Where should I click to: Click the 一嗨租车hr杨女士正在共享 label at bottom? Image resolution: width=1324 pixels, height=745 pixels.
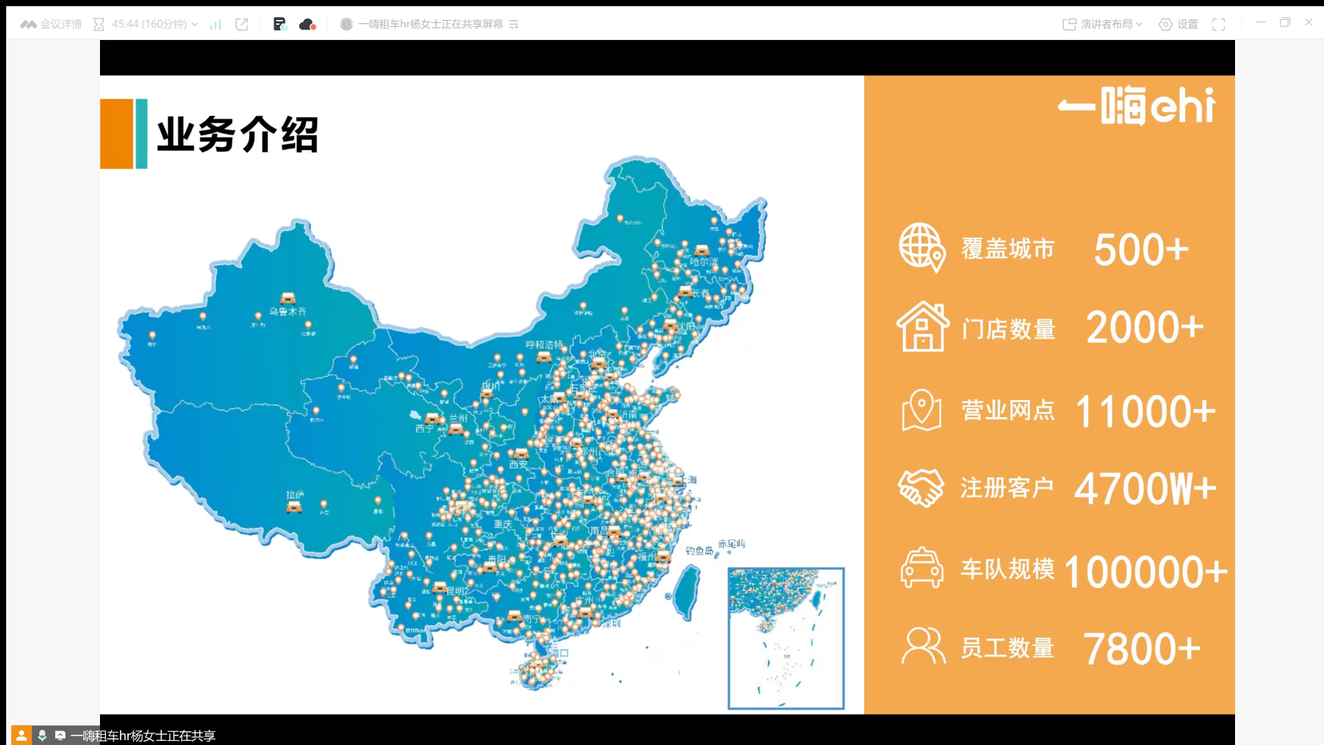pyautogui.click(x=143, y=736)
